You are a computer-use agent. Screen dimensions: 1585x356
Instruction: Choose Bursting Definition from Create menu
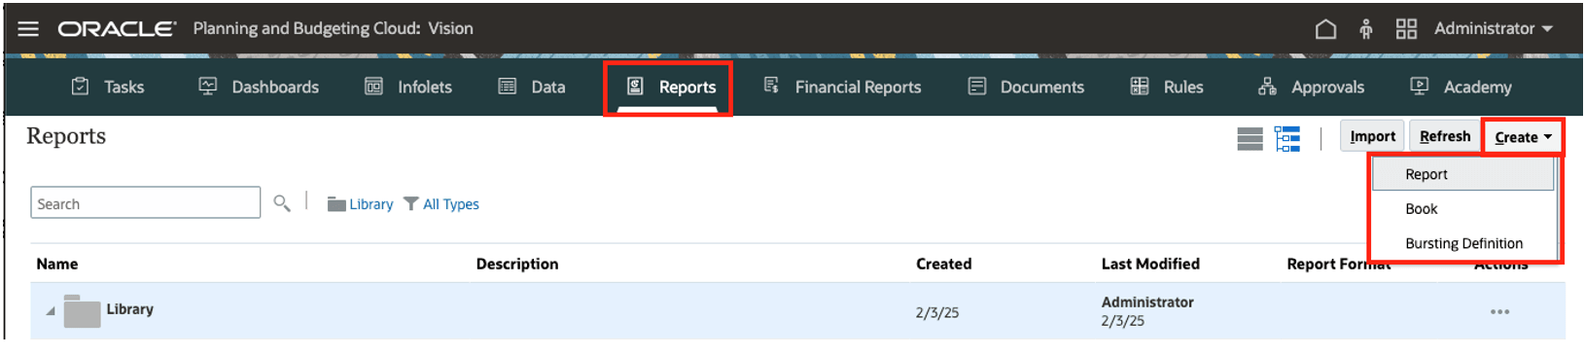pyautogui.click(x=1462, y=243)
